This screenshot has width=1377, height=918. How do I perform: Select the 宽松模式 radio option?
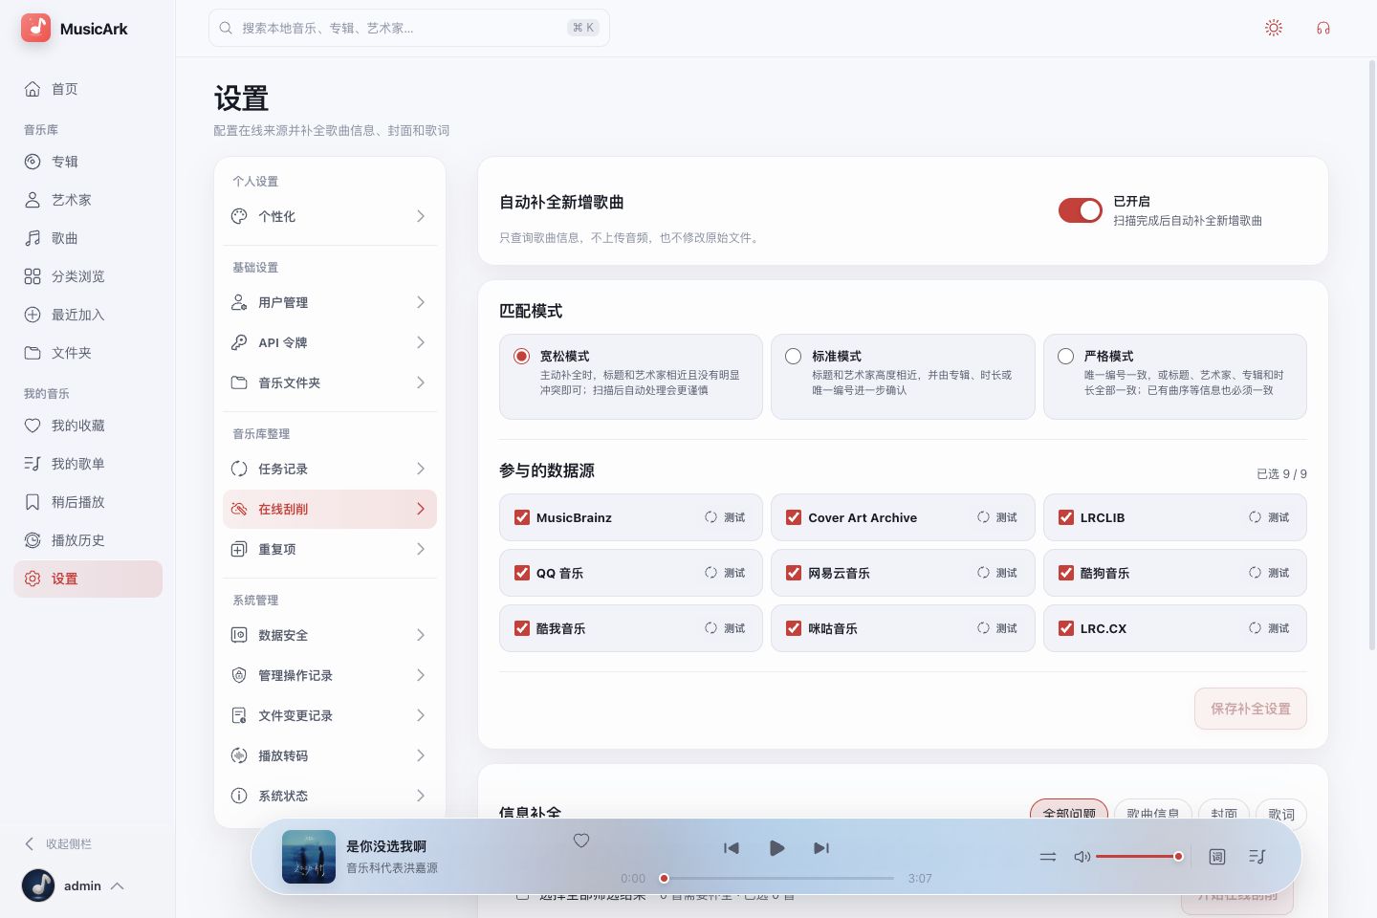(x=521, y=356)
